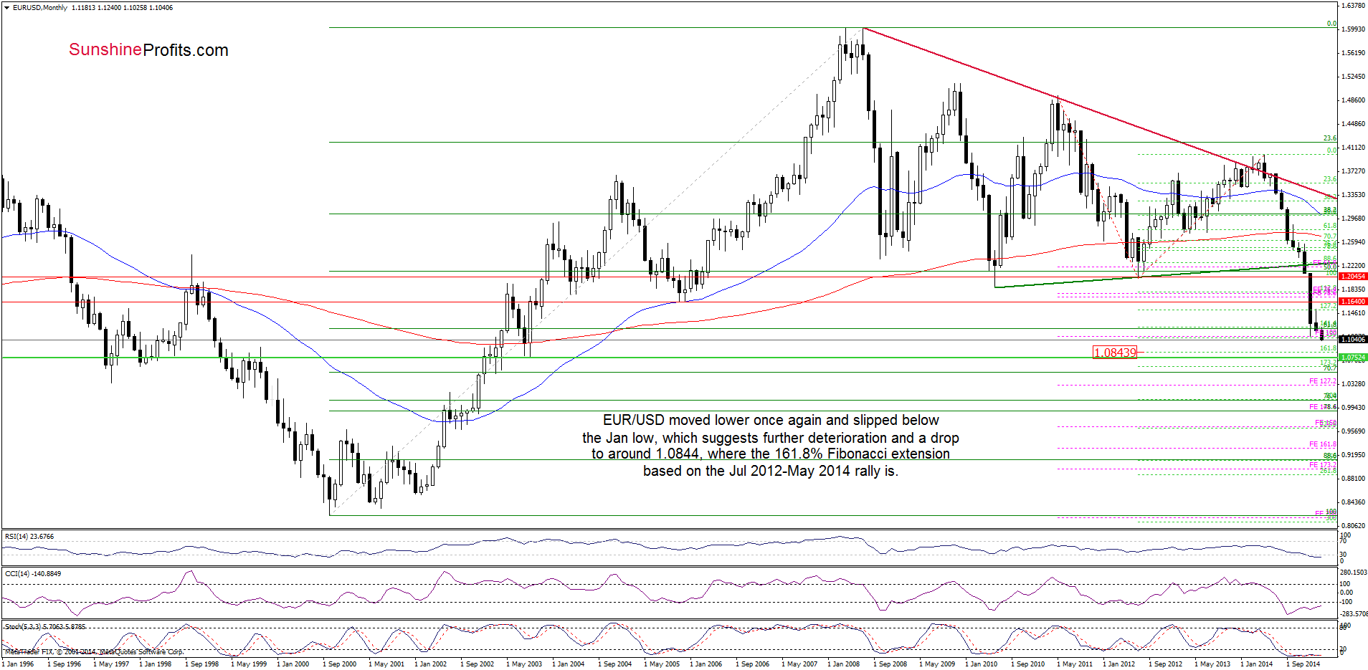Click the 0.95690 price axis label
Screen dimensions: 1368x670
pos(1353,431)
